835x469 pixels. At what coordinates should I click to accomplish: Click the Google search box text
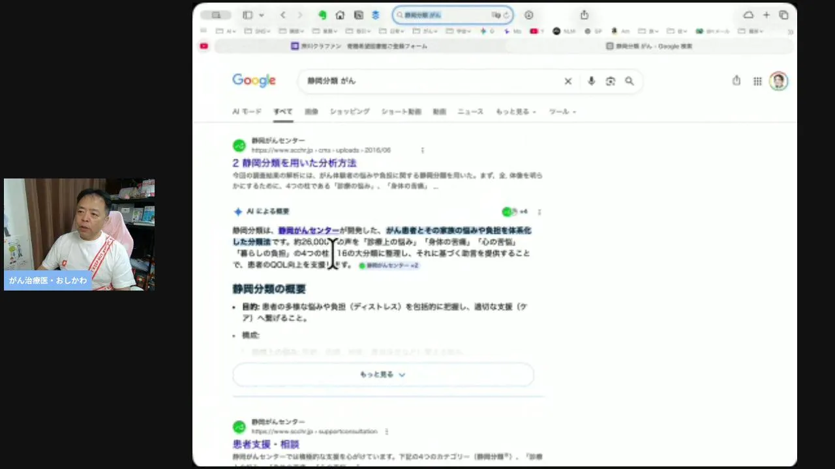331,81
